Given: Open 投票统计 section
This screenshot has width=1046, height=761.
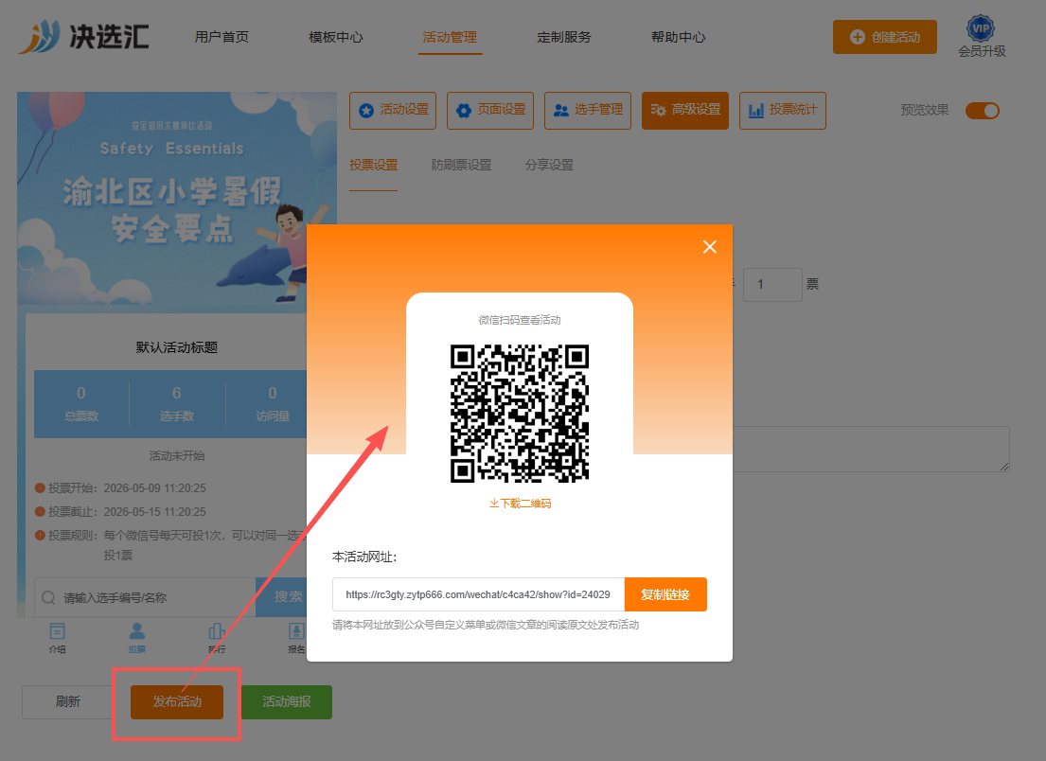Looking at the screenshot, I should [783, 110].
